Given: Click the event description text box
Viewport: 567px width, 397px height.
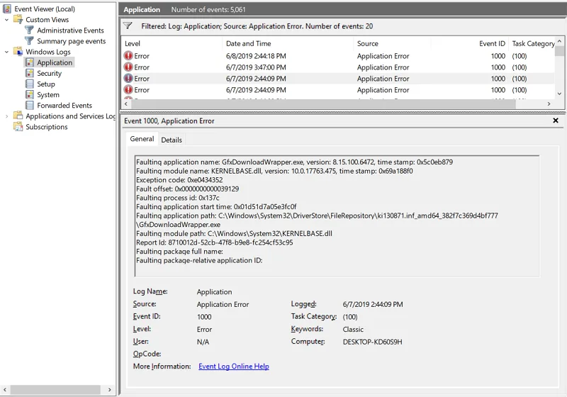Looking at the screenshot, I should pos(337,216).
